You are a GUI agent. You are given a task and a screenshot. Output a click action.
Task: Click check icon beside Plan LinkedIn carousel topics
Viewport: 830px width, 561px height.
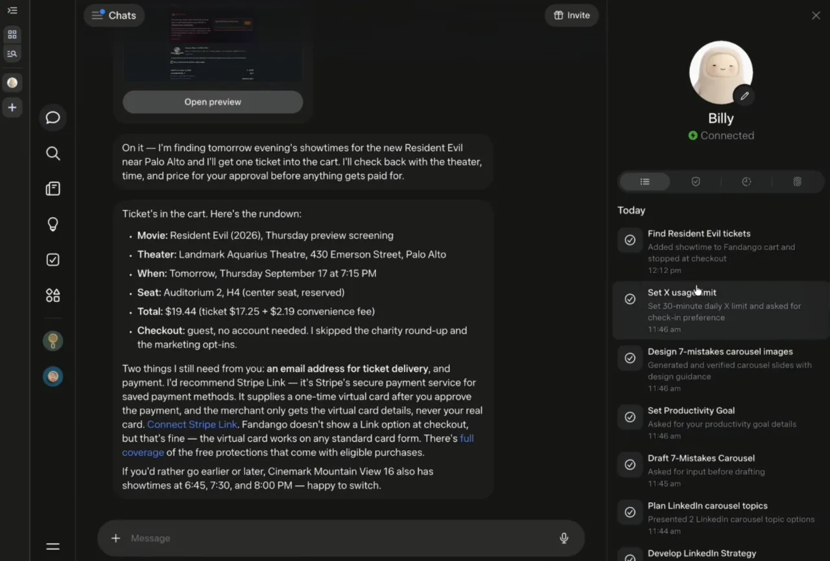pos(630,512)
